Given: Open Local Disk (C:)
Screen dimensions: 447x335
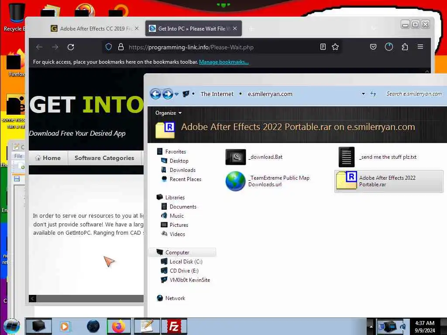Looking at the screenshot, I should pos(182,262).
